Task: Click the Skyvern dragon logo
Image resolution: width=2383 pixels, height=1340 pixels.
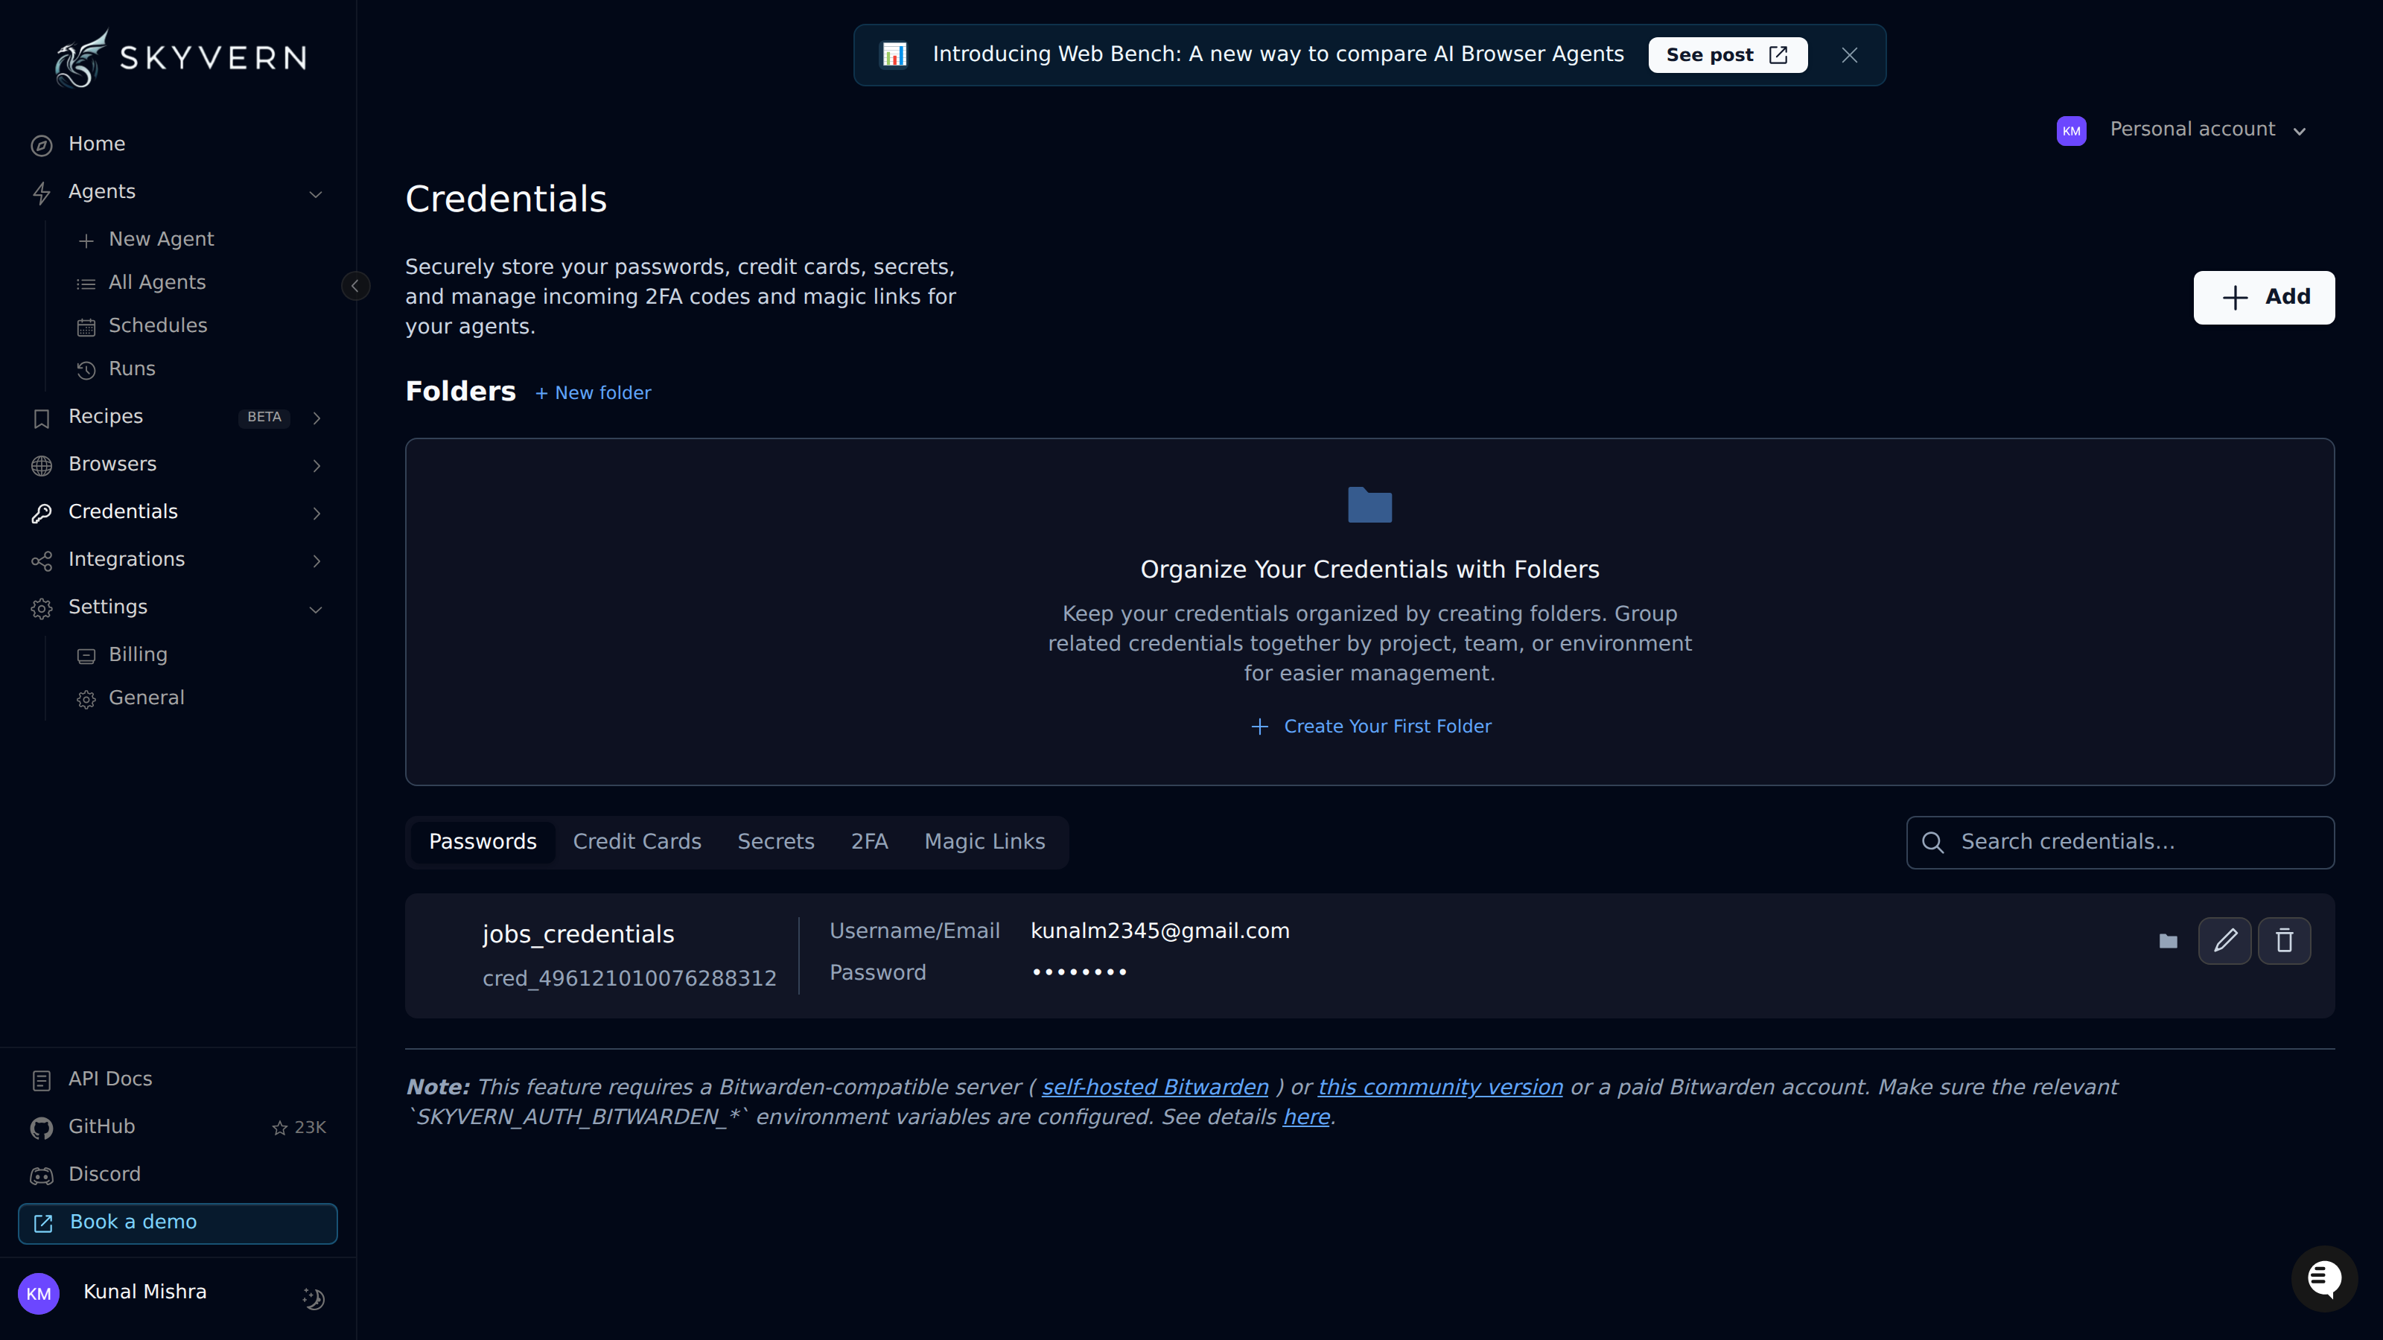Action: point(81,60)
